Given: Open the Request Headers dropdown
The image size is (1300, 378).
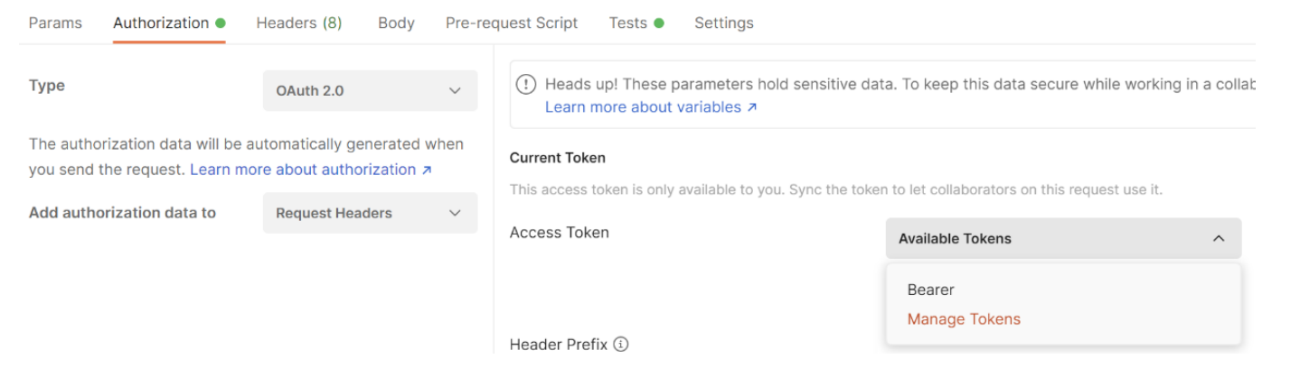Looking at the screenshot, I should (x=370, y=214).
